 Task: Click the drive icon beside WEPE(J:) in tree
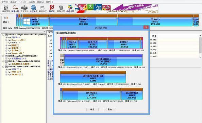coord(10,69)
